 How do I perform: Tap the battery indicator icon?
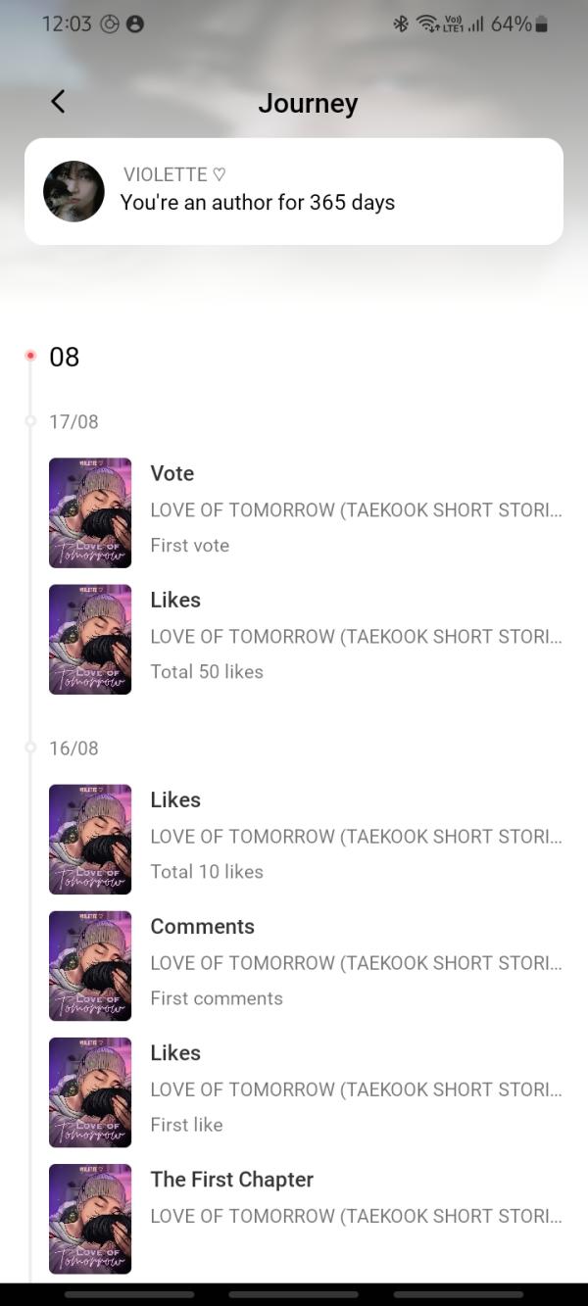(x=542, y=24)
